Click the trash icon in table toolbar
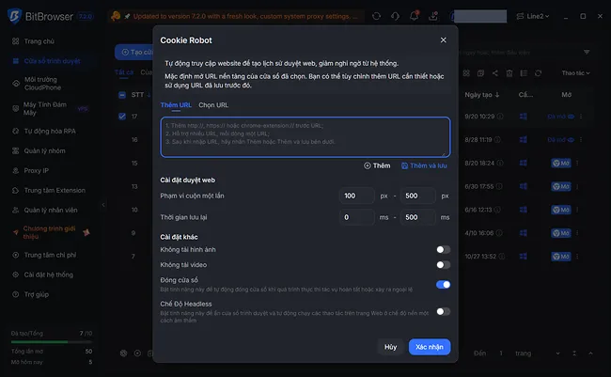611x377 pixels. click(509, 73)
